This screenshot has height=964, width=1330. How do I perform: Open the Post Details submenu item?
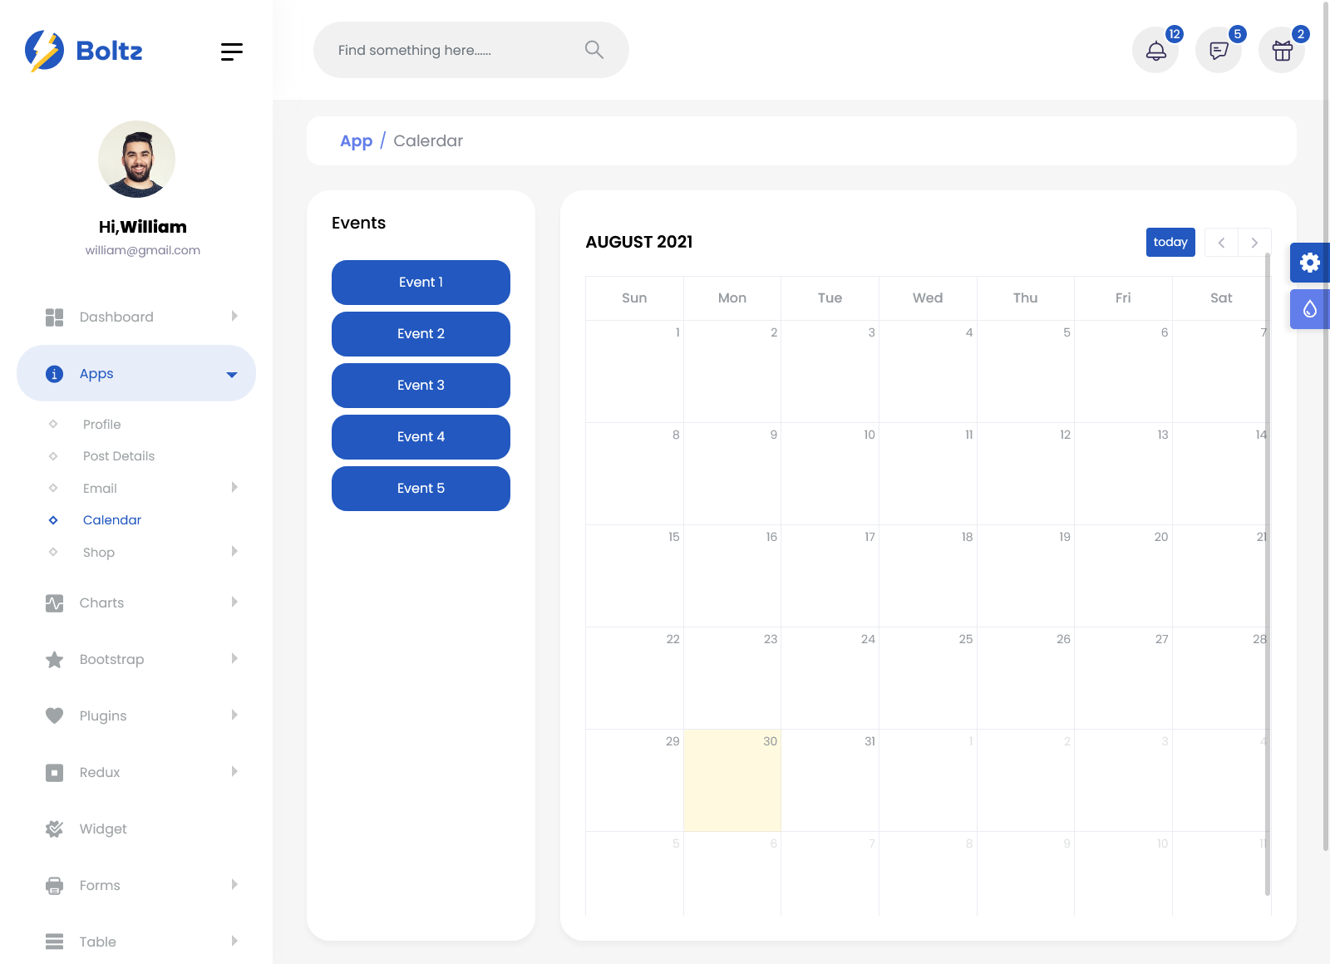(119, 456)
